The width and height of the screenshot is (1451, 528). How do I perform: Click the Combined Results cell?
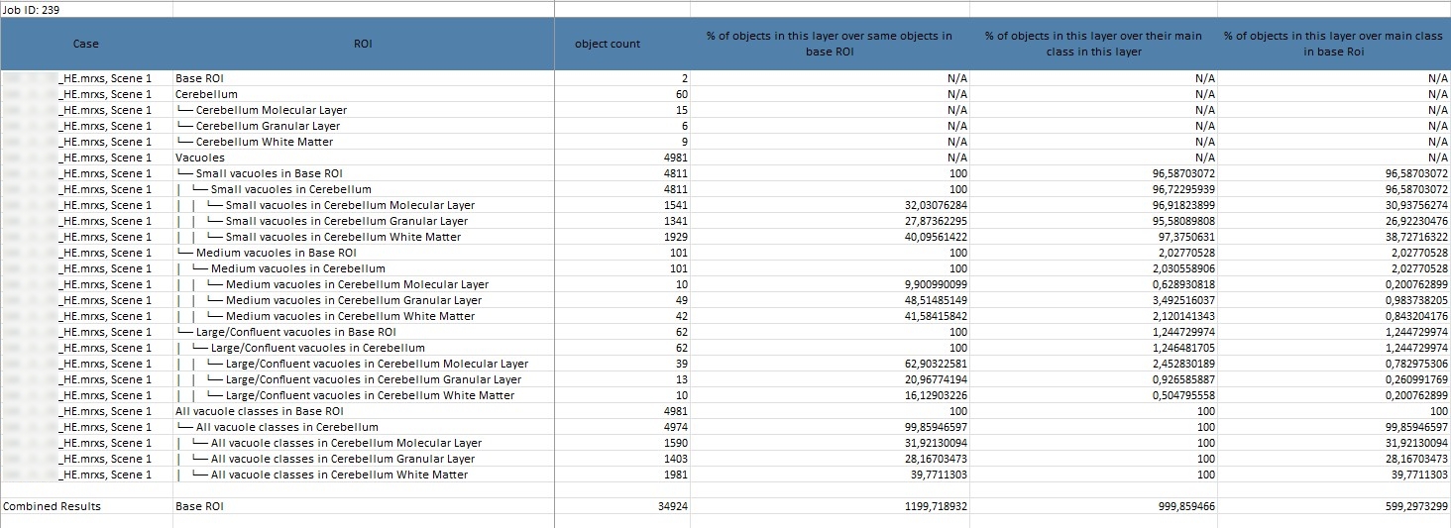(53, 506)
